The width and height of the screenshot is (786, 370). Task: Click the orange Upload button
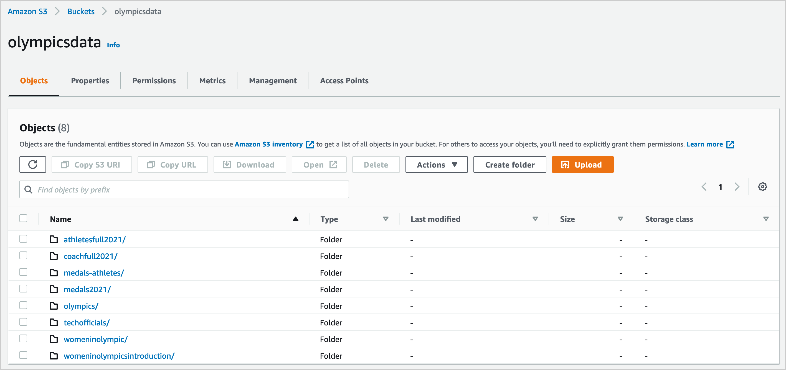582,165
